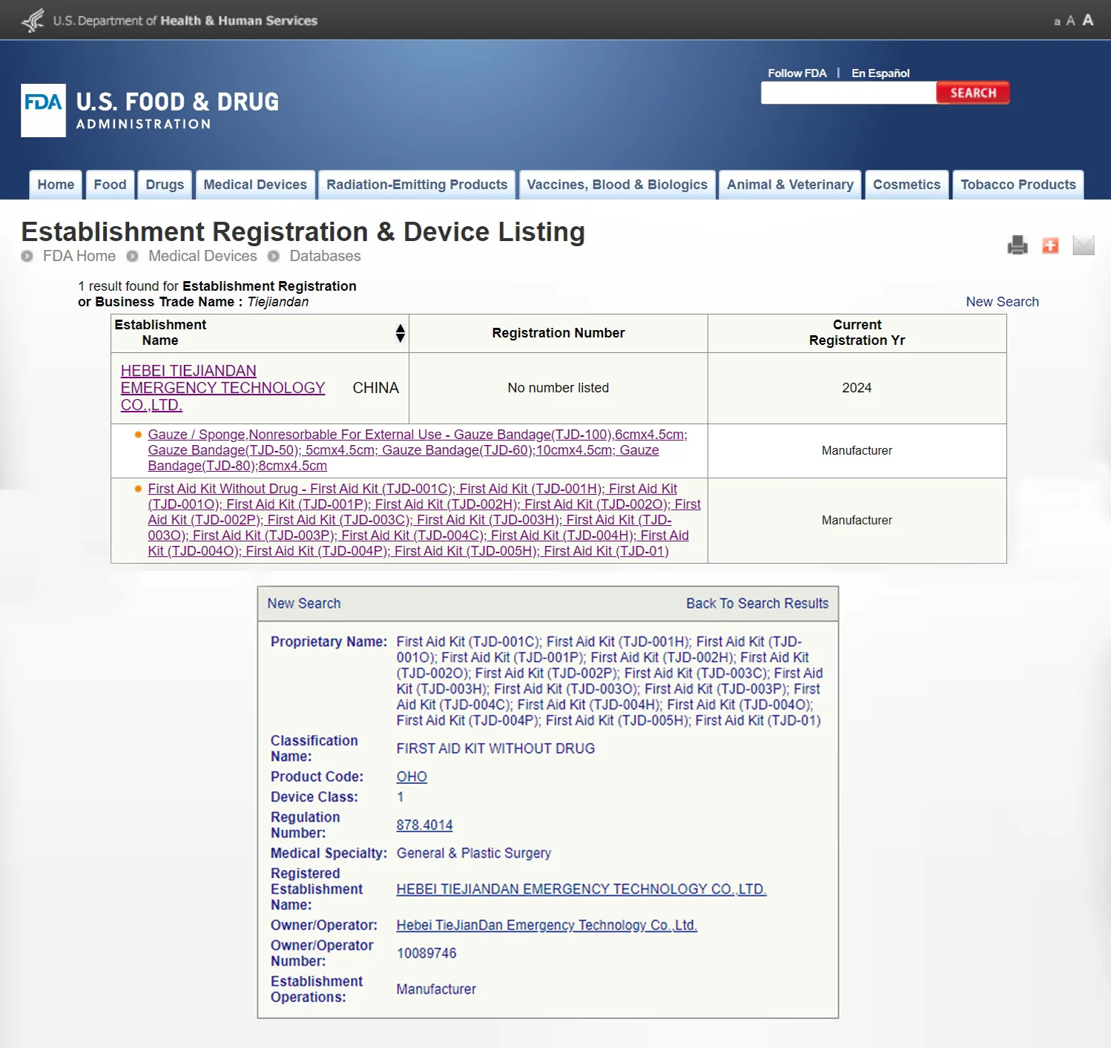Select the smallest text size 'a'

pyautogui.click(x=1057, y=22)
